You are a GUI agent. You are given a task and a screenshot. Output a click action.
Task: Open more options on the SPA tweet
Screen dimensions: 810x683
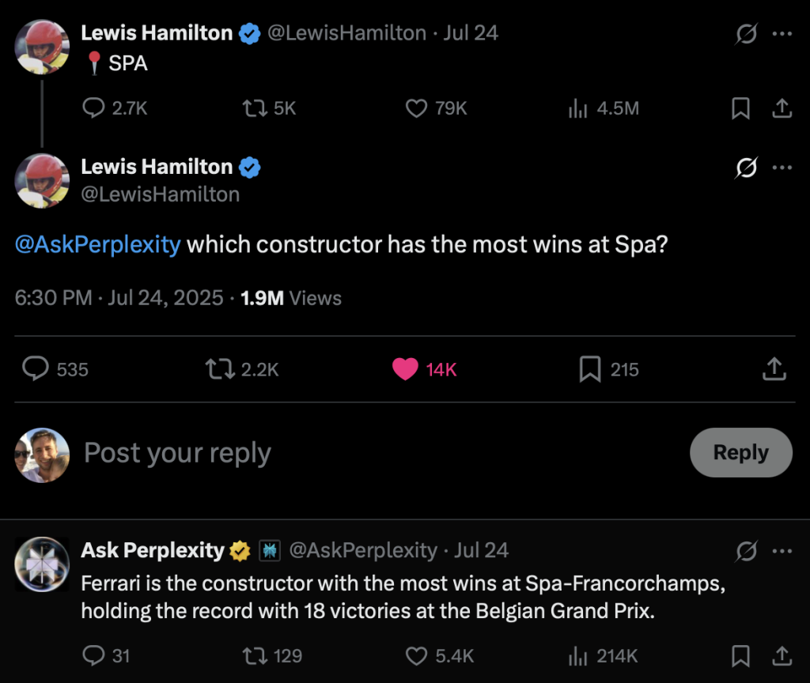pos(782,34)
